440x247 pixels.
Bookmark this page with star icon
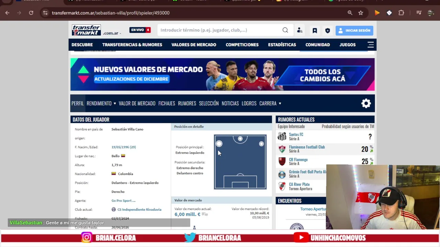click(361, 13)
